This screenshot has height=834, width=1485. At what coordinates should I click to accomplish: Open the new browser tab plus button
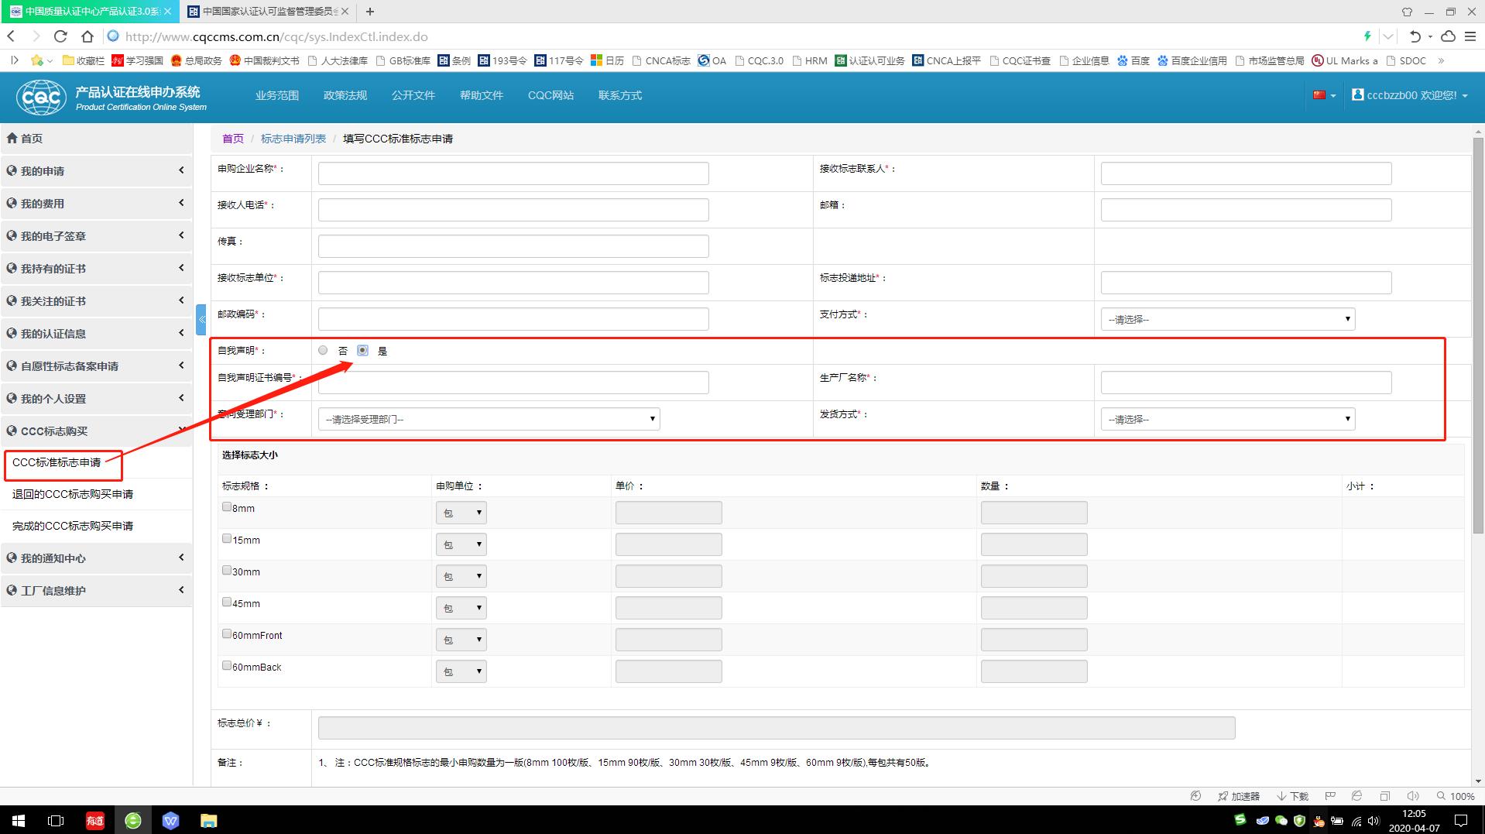click(370, 12)
